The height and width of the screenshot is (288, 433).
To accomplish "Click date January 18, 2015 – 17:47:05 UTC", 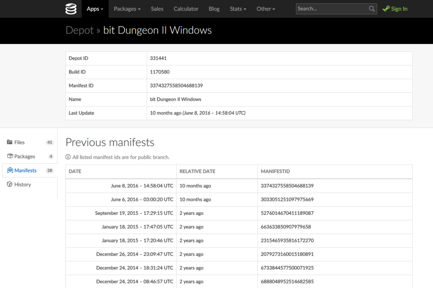I will 137,227.
